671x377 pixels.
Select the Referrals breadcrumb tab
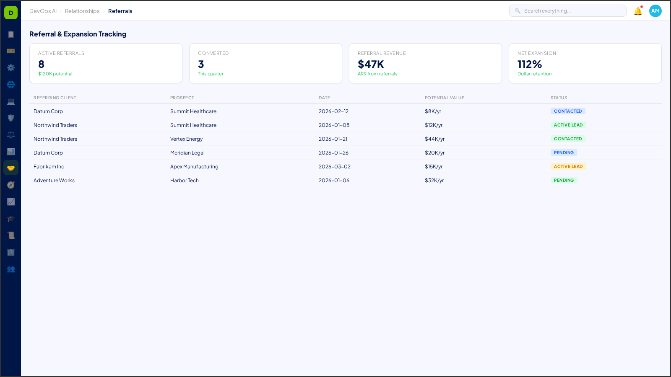click(120, 11)
